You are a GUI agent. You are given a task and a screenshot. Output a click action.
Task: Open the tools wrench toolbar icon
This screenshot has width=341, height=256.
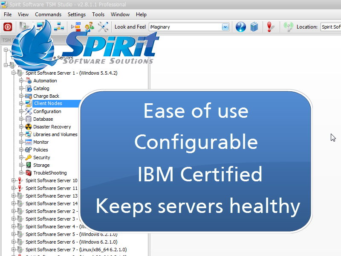[103, 27]
